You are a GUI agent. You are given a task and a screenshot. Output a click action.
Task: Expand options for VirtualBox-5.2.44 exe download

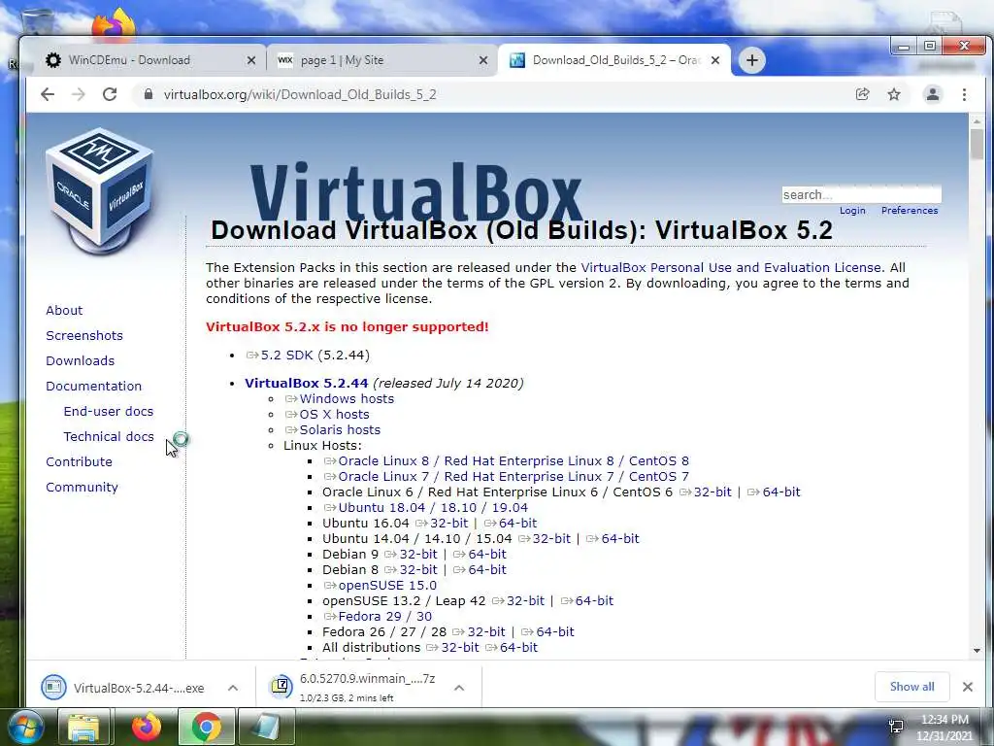pyautogui.click(x=233, y=688)
